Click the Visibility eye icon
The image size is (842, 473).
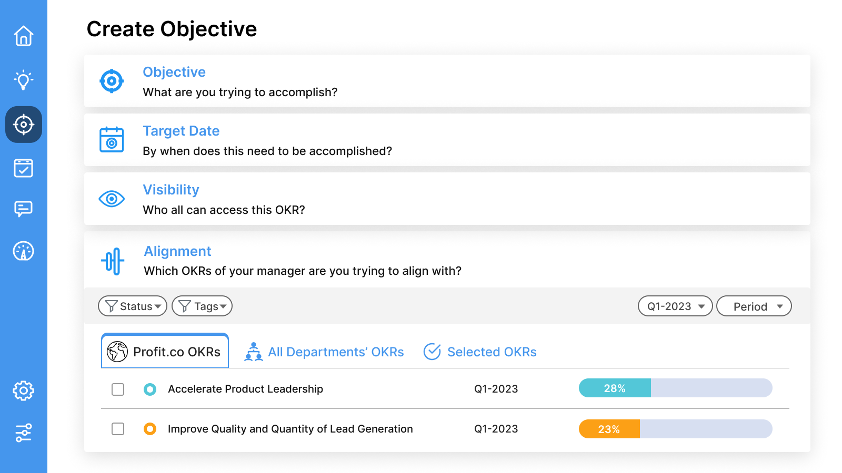click(112, 199)
